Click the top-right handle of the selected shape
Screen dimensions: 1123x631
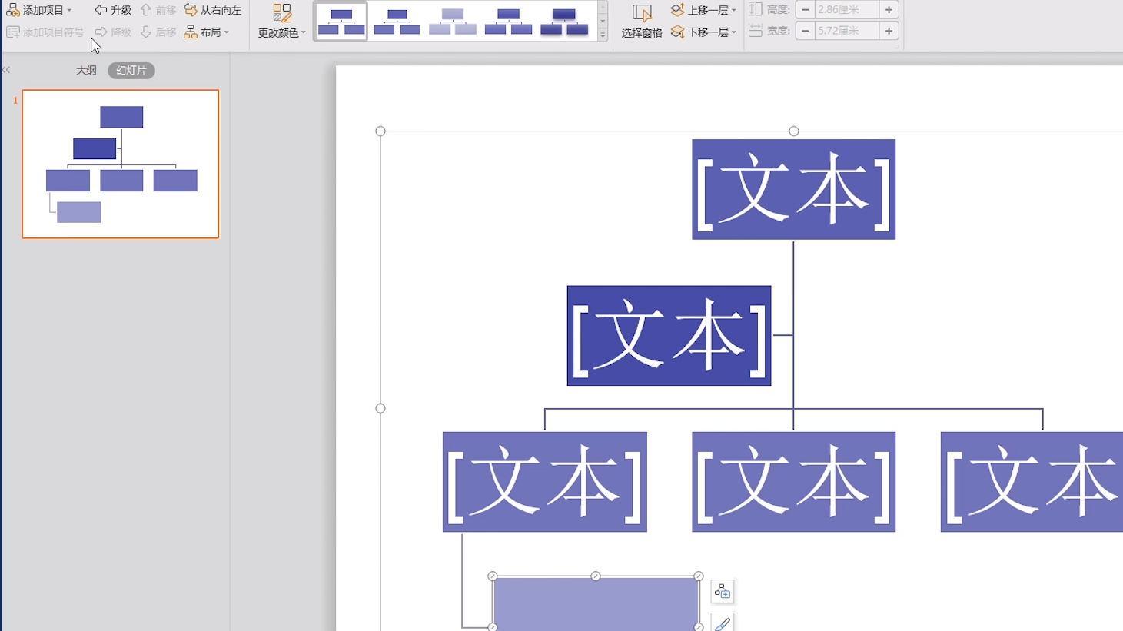[x=699, y=576]
